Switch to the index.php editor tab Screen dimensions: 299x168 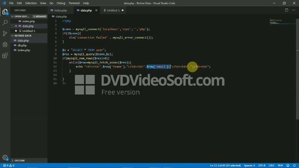[x=61, y=10]
